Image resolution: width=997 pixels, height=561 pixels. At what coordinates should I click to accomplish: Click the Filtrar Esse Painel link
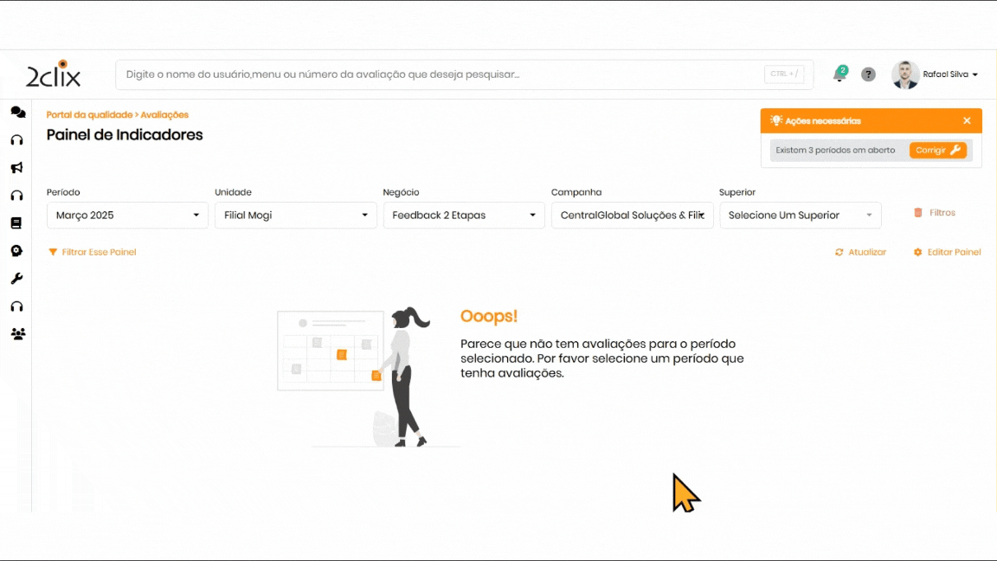click(93, 253)
